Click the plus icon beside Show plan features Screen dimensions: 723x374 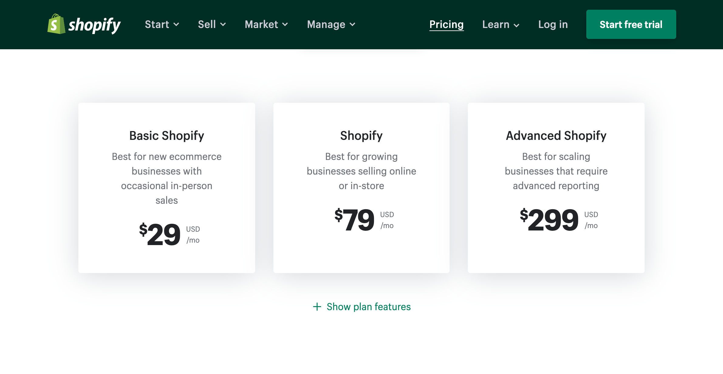317,306
